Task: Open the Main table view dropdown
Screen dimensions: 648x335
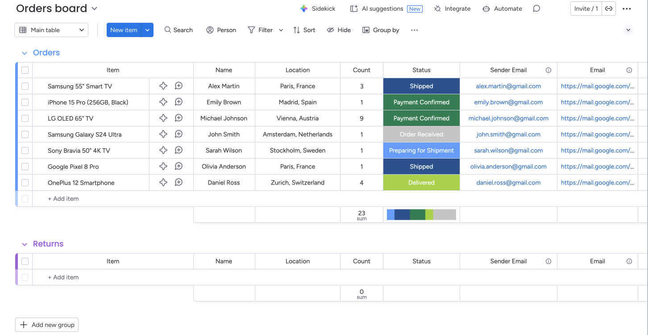Action: click(x=51, y=30)
